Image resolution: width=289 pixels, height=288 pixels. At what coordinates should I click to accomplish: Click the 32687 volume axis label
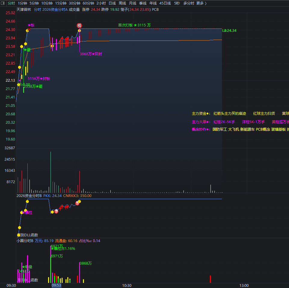(10, 148)
